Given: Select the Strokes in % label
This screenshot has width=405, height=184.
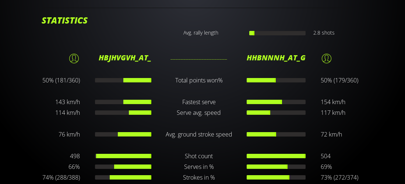Looking at the screenshot, I should click(199, 177).
